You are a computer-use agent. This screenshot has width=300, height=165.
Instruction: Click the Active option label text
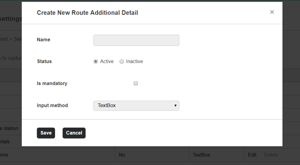pos(107,62)
